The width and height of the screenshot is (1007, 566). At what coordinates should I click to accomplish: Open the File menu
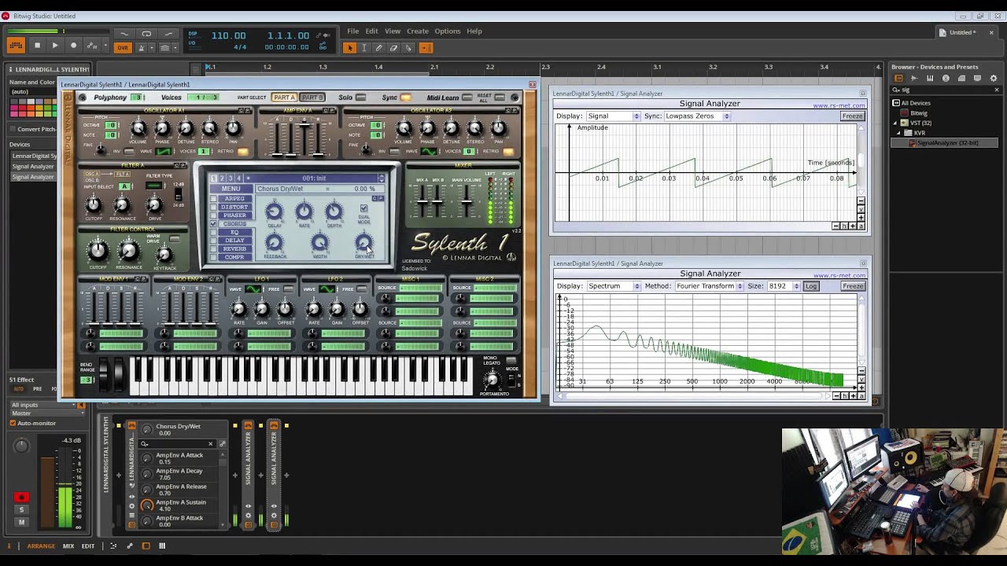coord(353,31)
